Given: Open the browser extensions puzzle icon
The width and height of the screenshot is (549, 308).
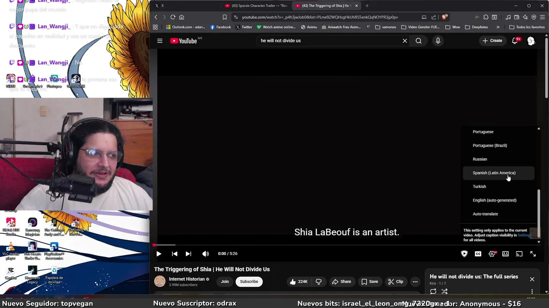Looking at the screenshot, I should pyautogui.click(x=486, y=17).
